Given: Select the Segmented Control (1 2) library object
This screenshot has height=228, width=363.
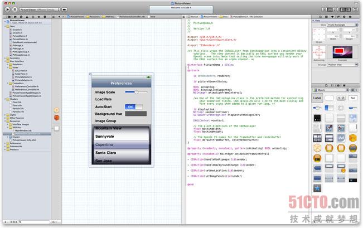Looking at the screenshot, I should [x=341, y=98].
